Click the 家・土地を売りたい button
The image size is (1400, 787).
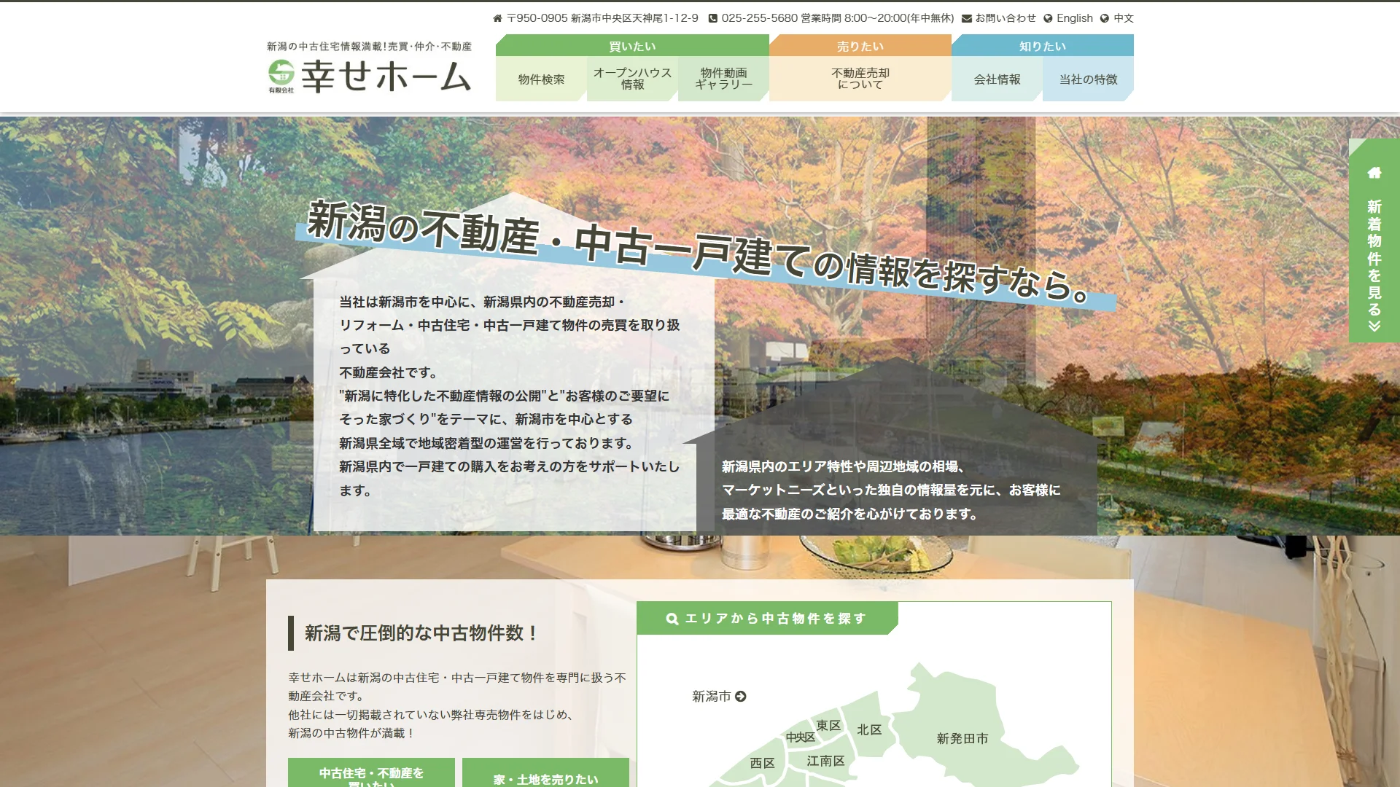click(545, 772)
